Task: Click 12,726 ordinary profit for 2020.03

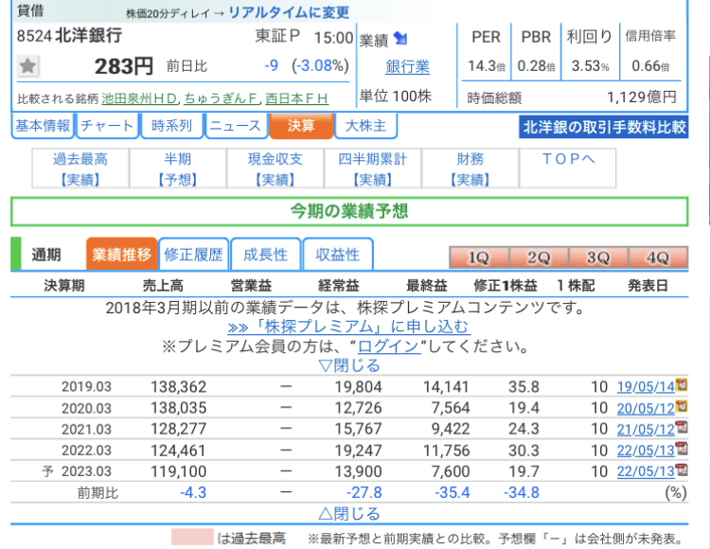Action: (x=358, y=408)
